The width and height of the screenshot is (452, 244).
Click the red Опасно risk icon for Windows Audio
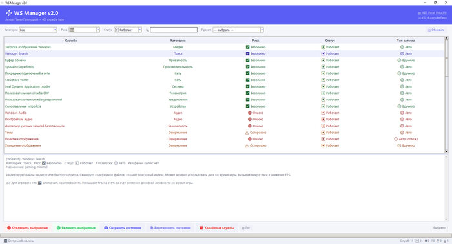[x=250, y=113]
